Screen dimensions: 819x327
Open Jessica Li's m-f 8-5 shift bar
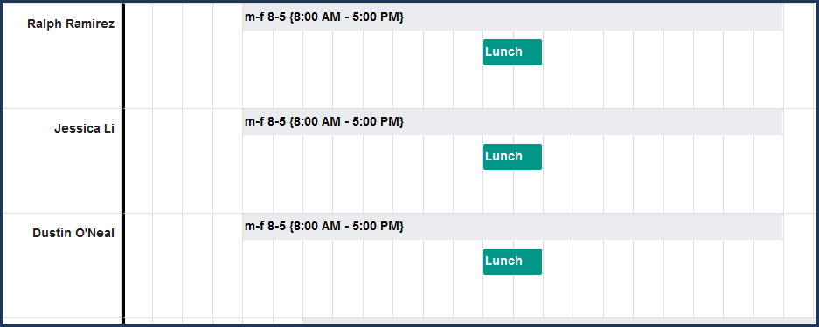[x=512, y=122]
